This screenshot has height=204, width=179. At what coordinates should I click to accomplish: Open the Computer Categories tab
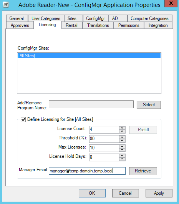[149, 18]
